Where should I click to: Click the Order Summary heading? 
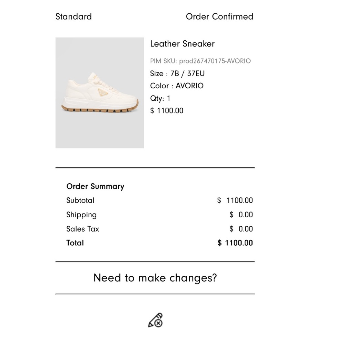pyautogui.click(x=95, y=186)
